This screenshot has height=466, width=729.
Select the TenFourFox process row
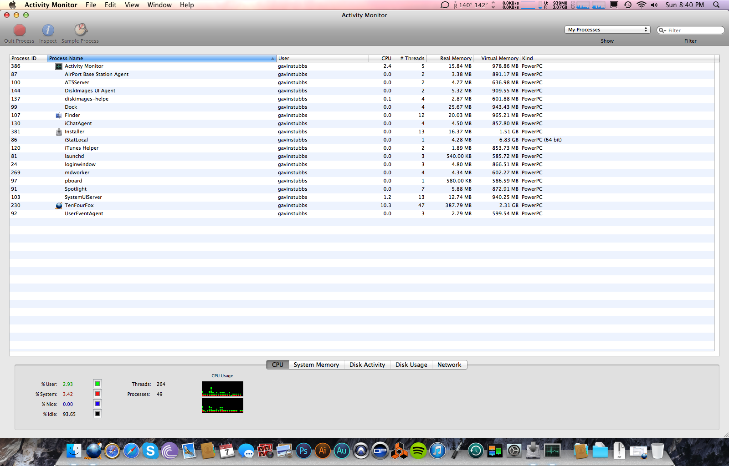[362, 206]
